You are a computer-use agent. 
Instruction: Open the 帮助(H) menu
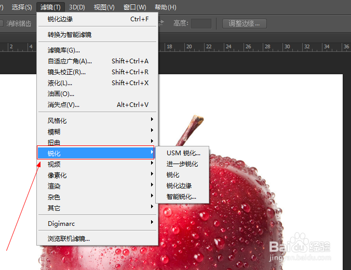click(x=166, y=7)
